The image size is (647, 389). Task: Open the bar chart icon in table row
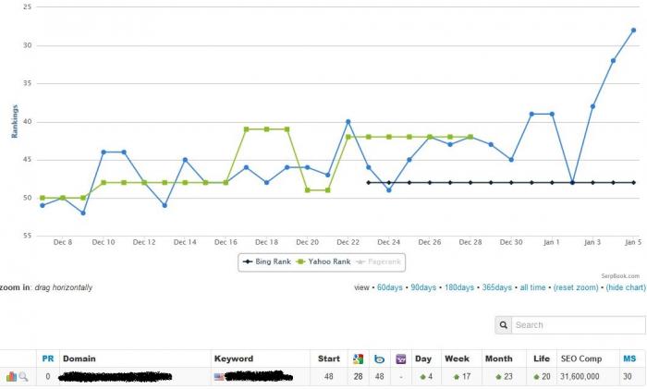[11, 376]
